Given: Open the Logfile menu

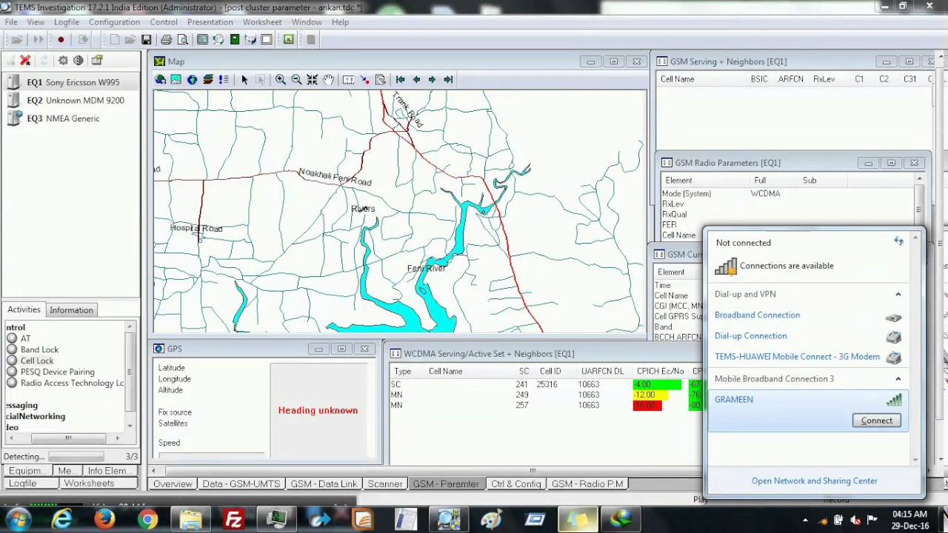Looking at the screenshot, I should (x=66, y=22).
